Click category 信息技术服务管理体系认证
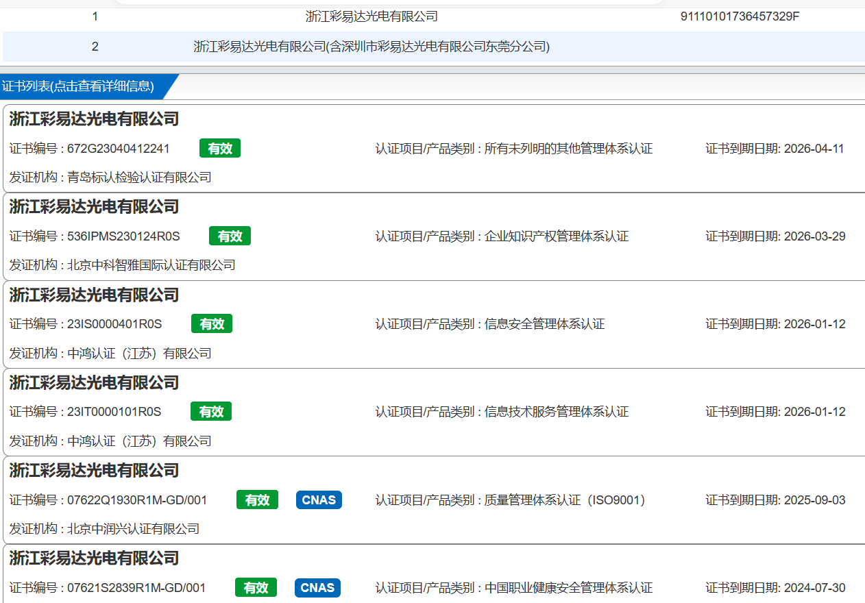This screenshot has height=603, width=865. click(x=557, y=412)
